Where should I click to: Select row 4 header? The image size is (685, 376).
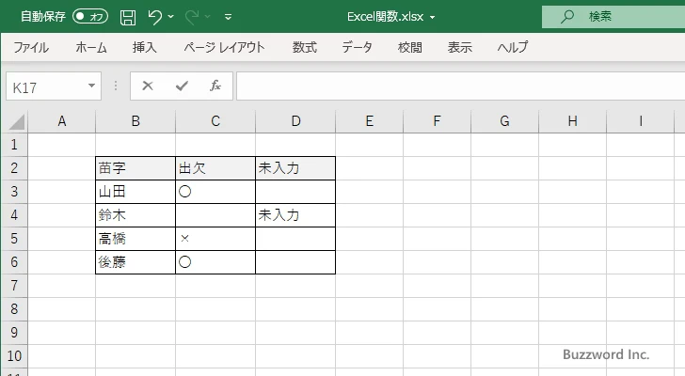pos(14,215)
